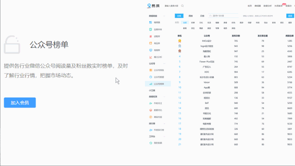The width and height of the screenshot is (295, 166).
Task: Select the 公众号榜单 bar chart icon
Action: point(151,84)
